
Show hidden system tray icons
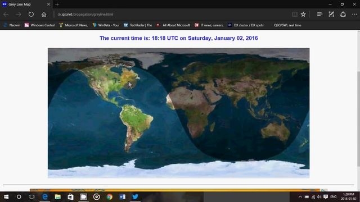tap(300, 197)
